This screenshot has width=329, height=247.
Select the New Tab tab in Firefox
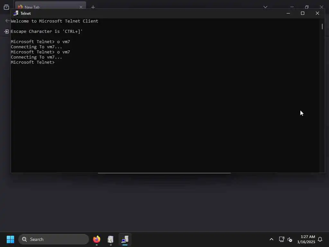[x=50, y=6]
